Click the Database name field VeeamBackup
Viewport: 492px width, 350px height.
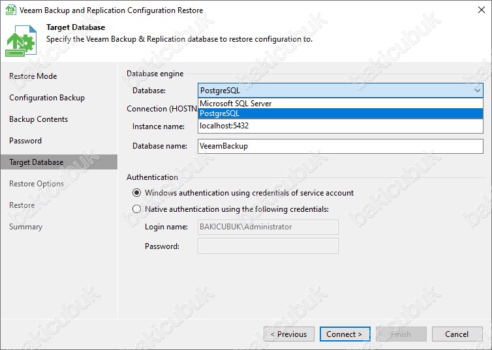tap(341, 146)
